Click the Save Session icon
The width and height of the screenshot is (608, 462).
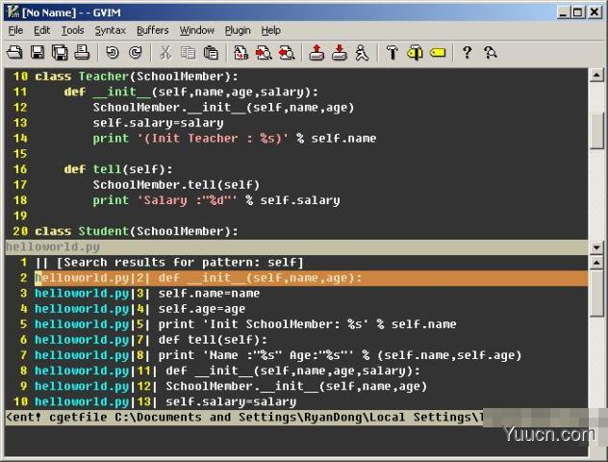click(x=340, y=52)
